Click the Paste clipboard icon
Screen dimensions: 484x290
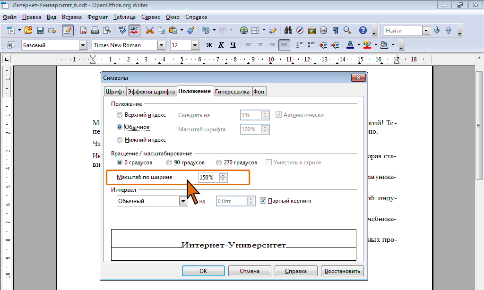coord(173,30)
